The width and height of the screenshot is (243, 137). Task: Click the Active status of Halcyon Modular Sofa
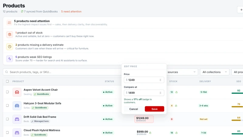[108, 105]
